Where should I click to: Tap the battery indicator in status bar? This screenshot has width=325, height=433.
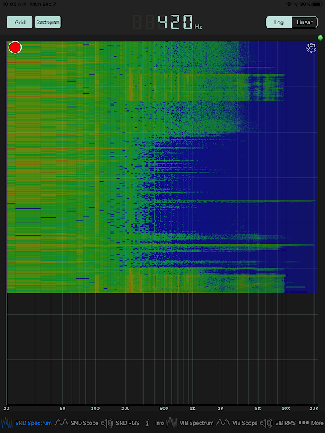click(x=318, y=4)
